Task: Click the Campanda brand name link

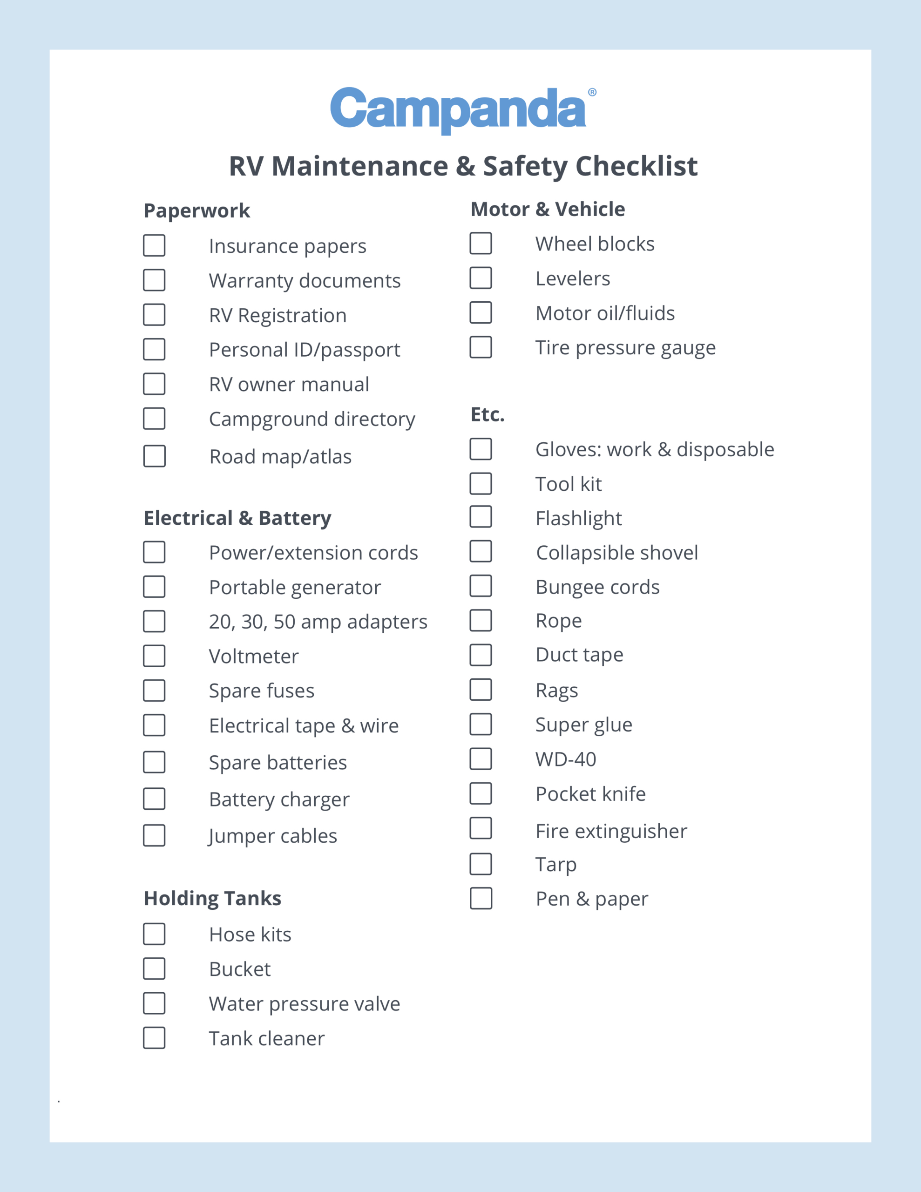Action: 461,91
